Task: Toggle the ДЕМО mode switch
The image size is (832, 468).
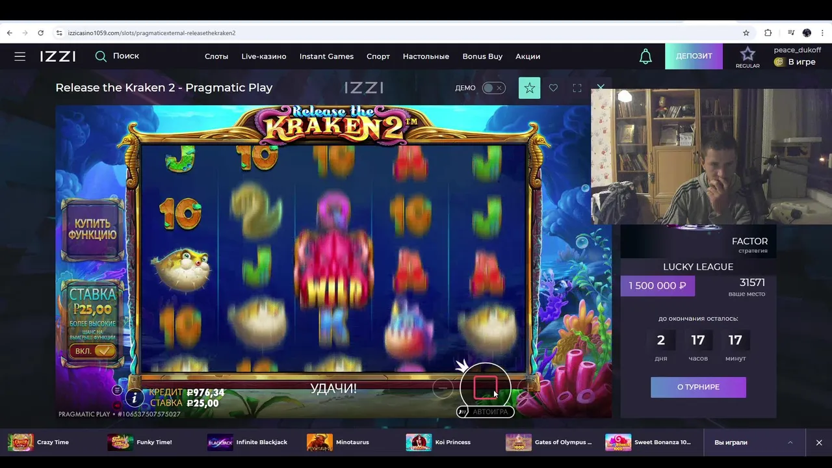Action: point(494,88)
